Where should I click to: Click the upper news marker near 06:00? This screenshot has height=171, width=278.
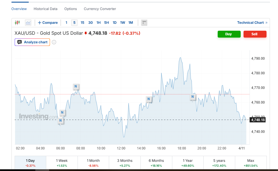tap(62, 112)
